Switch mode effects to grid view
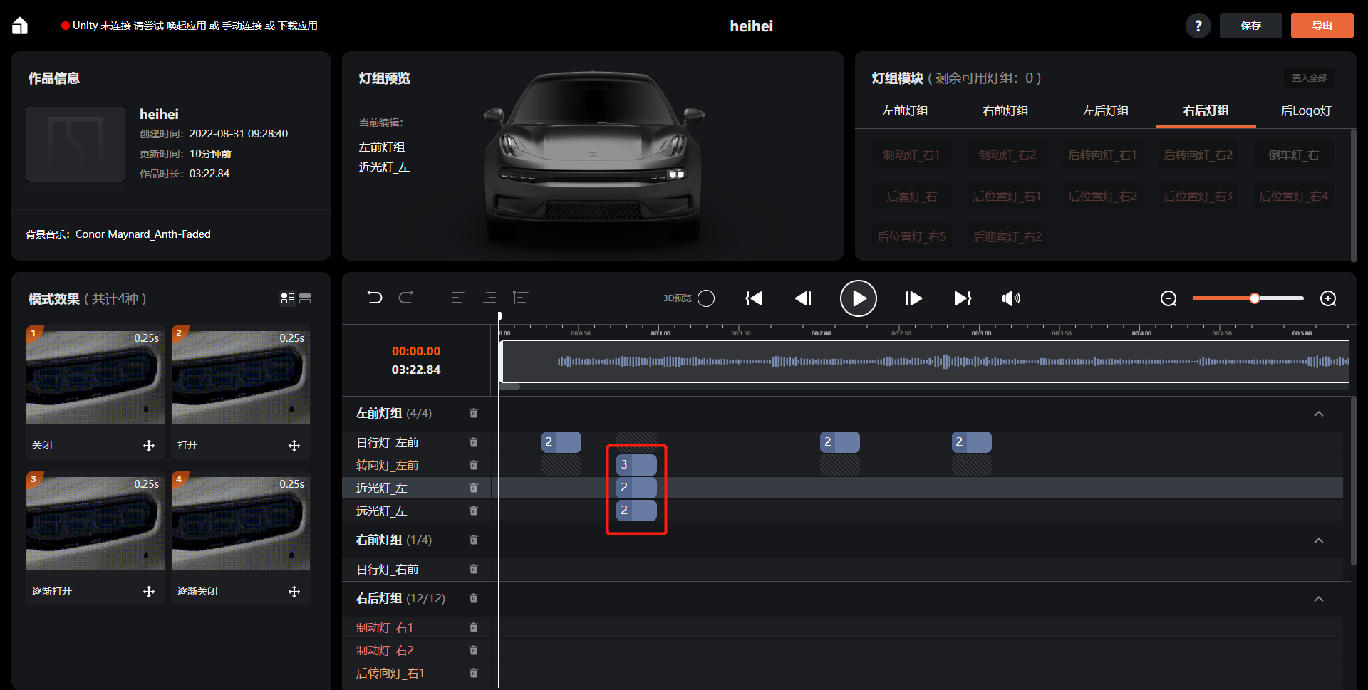Viewport: 1368px width, 690px height. click(288, 298)
